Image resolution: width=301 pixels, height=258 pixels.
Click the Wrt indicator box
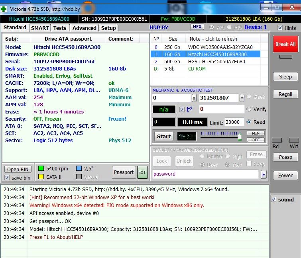(x=294, y=140)
